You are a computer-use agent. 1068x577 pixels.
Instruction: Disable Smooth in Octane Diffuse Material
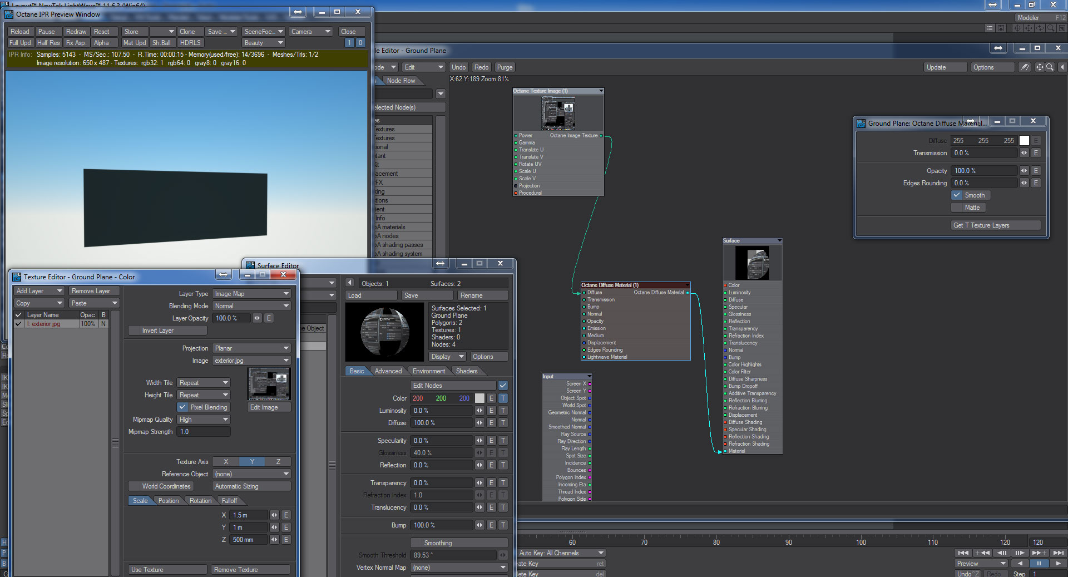[x=957, y=195]
